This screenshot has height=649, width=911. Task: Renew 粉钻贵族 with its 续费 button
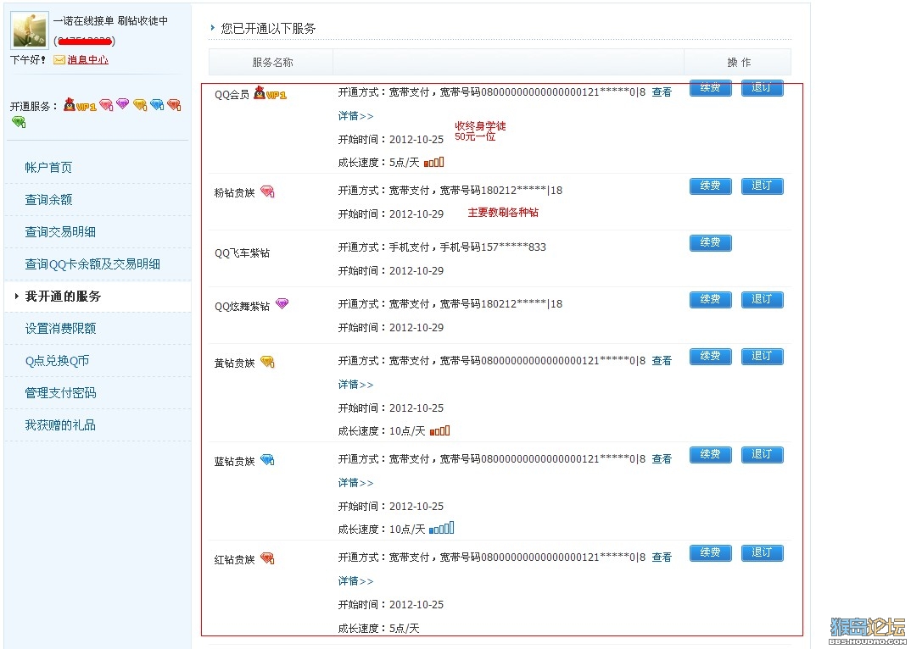pyautogui.click(x=711, y=186)
